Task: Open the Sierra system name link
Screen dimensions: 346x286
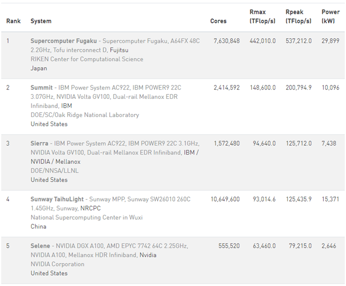Action: coord(40,143)
